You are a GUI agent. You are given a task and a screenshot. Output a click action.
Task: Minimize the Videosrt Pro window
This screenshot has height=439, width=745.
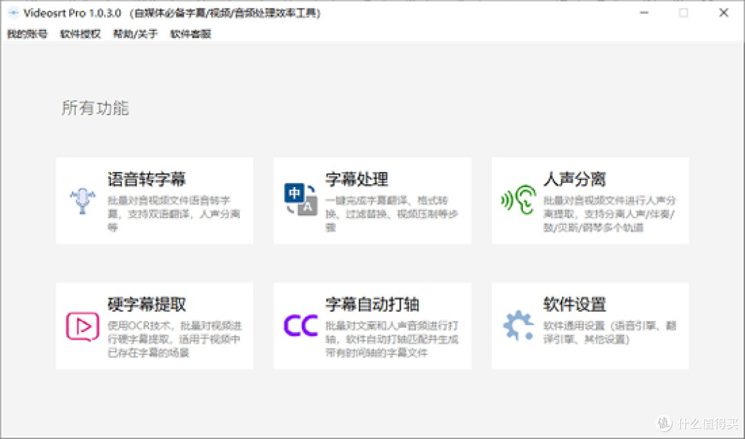(x=644, y=13)
